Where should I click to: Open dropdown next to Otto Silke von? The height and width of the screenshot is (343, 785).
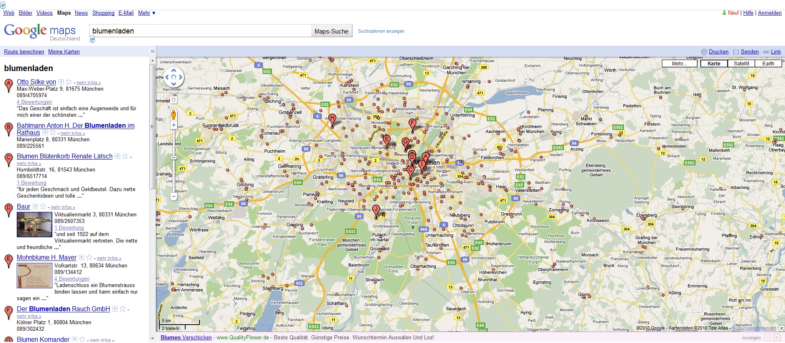(61, 82)
